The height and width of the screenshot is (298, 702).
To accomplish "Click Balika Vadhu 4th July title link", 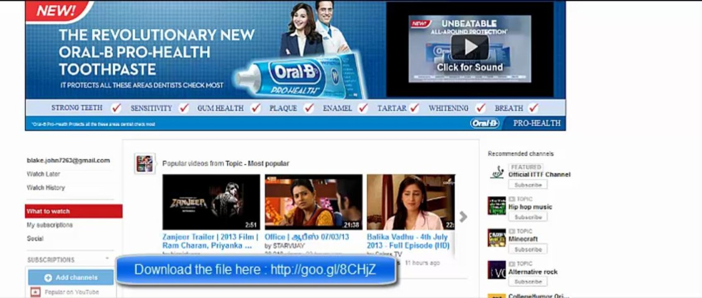I will point(408,241).
